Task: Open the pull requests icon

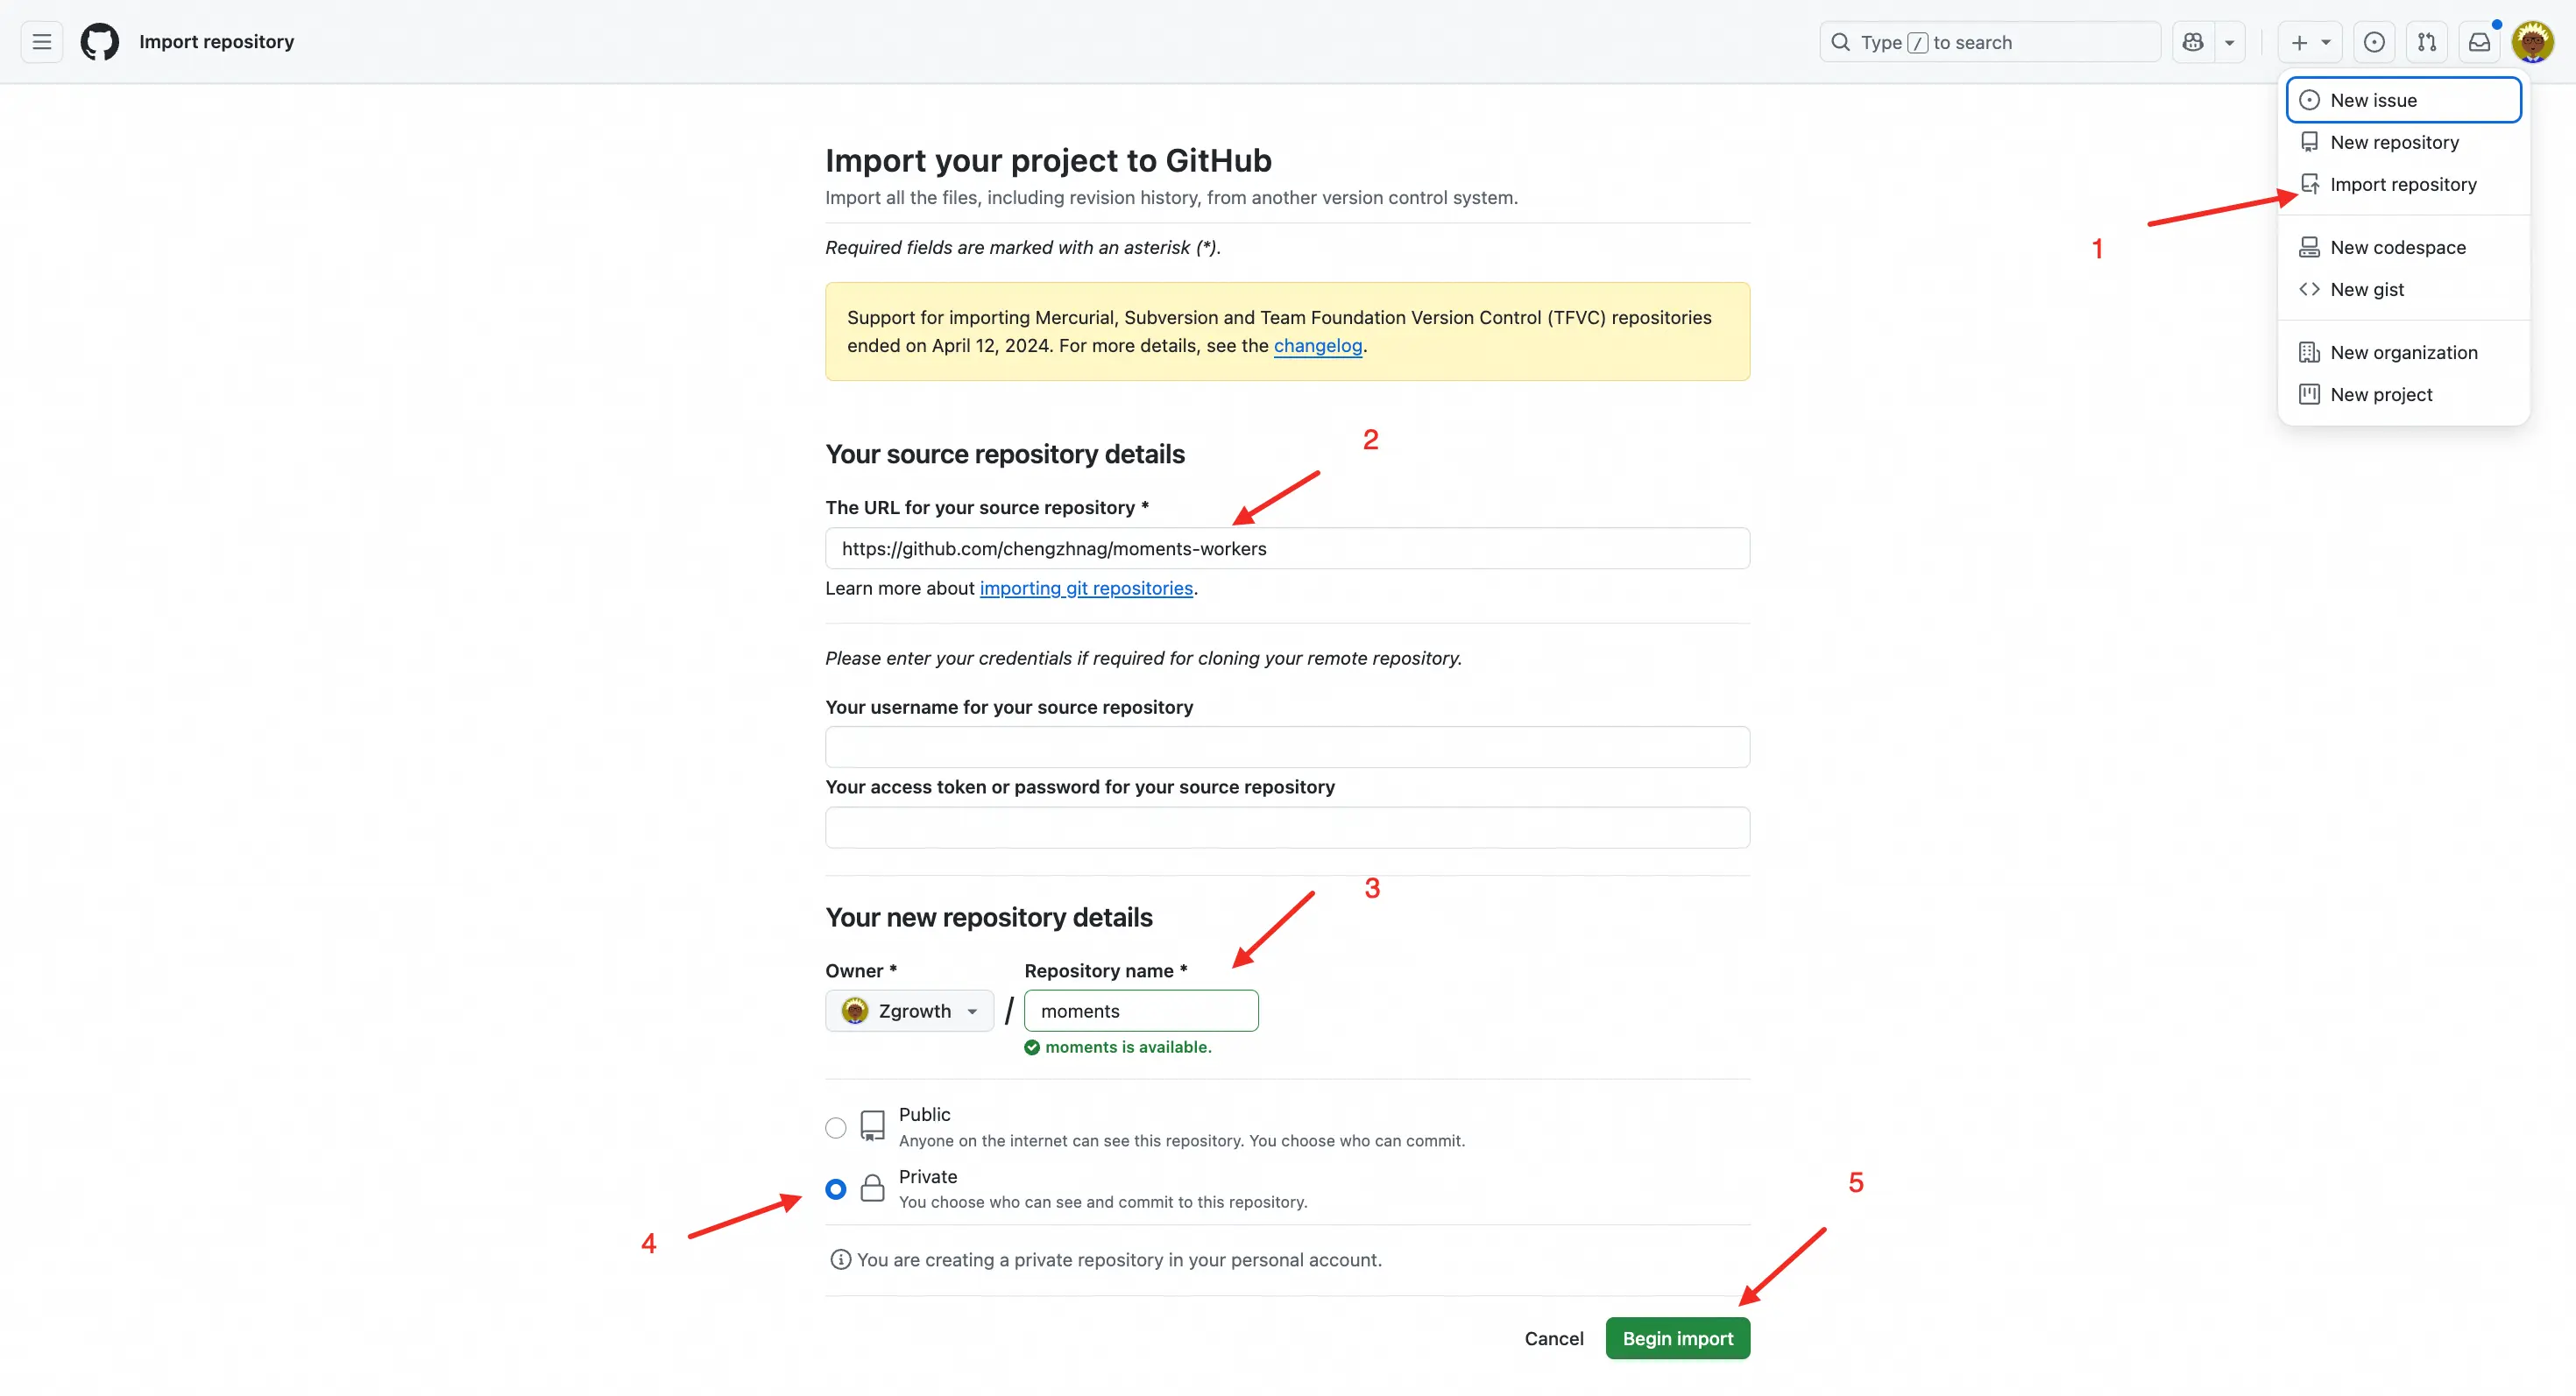Action: click(x=2427, y=42)
